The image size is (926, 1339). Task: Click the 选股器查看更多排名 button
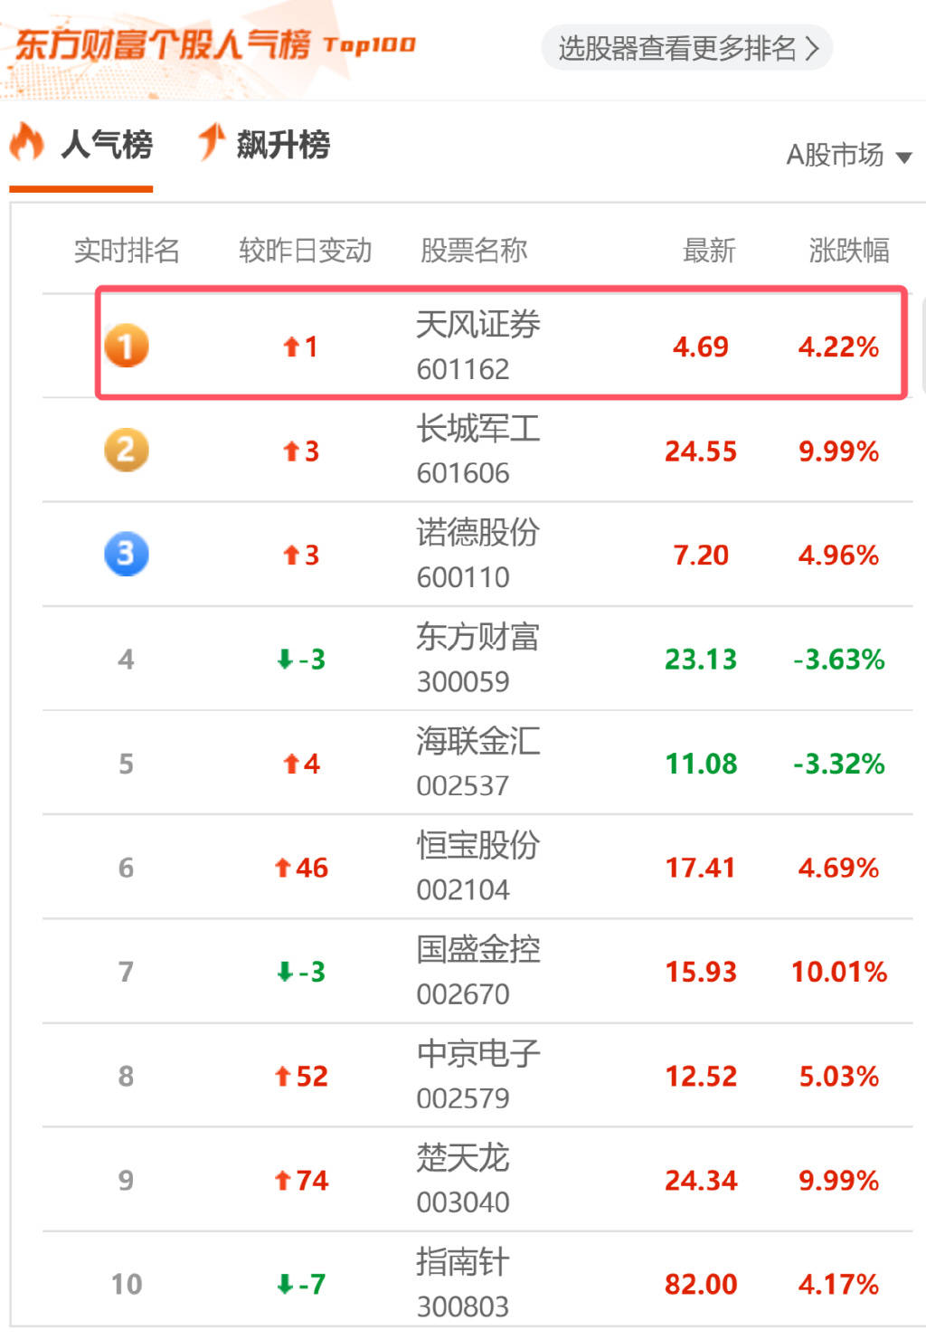pos(689,50)
